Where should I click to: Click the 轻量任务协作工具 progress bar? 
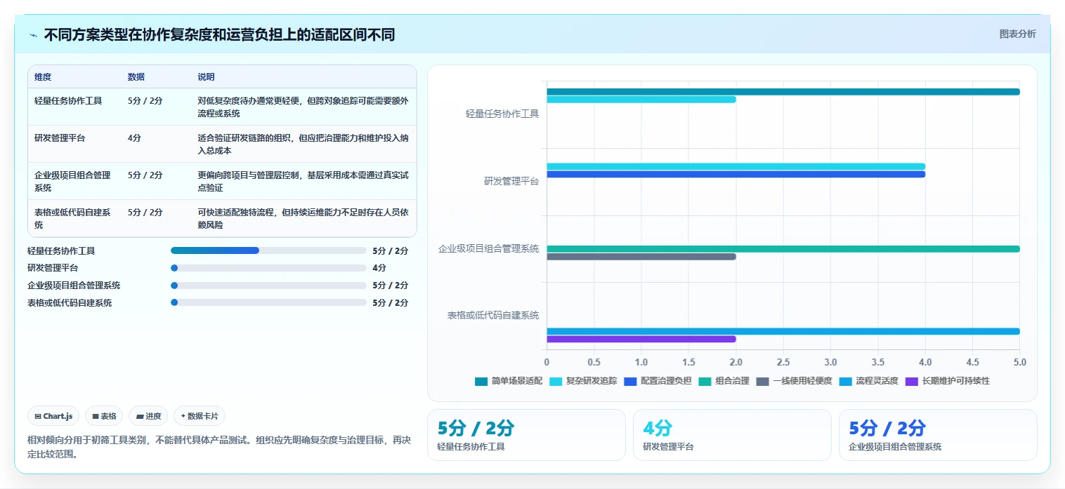coord(268,250)
